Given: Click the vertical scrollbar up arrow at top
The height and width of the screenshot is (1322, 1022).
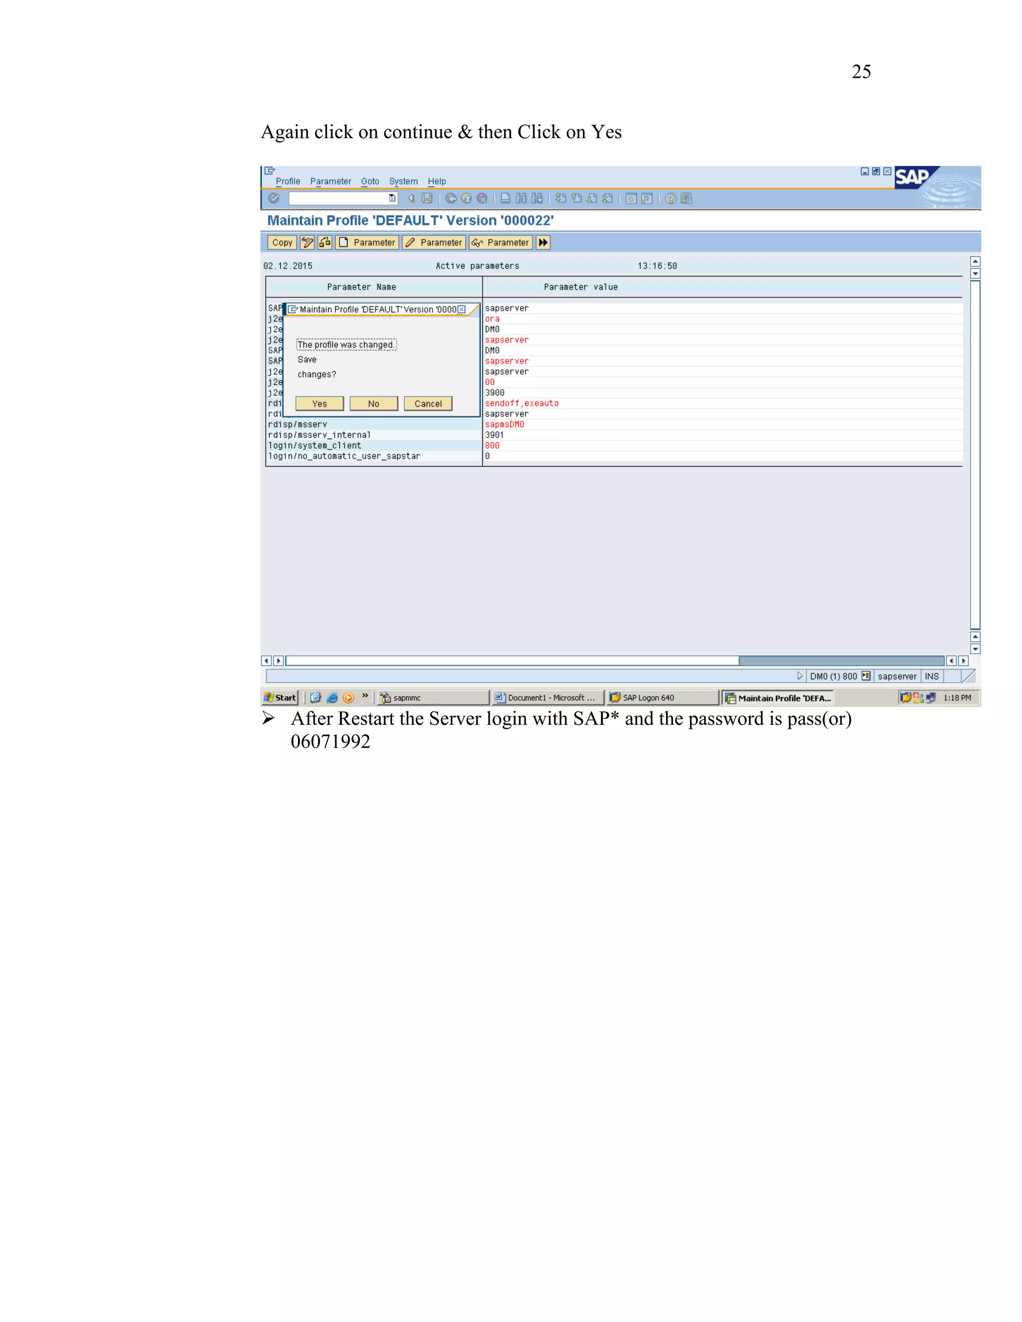Looking at the screenshot, I should (975, 261).
